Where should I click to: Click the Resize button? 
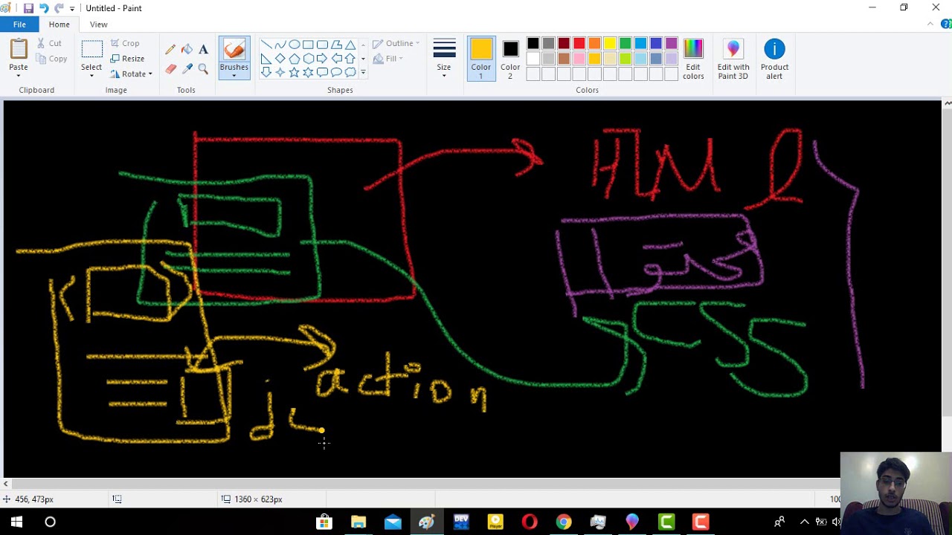click(x=127, y=59)
